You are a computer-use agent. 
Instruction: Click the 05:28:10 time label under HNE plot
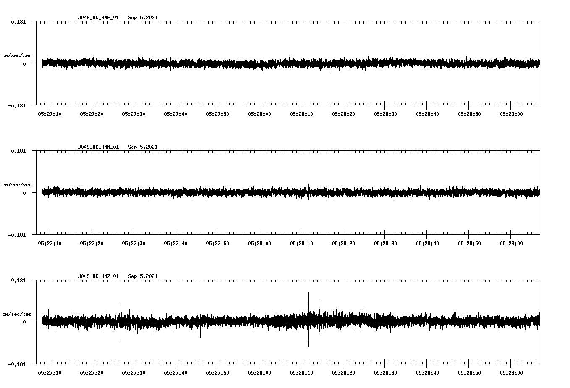(301, 114)
